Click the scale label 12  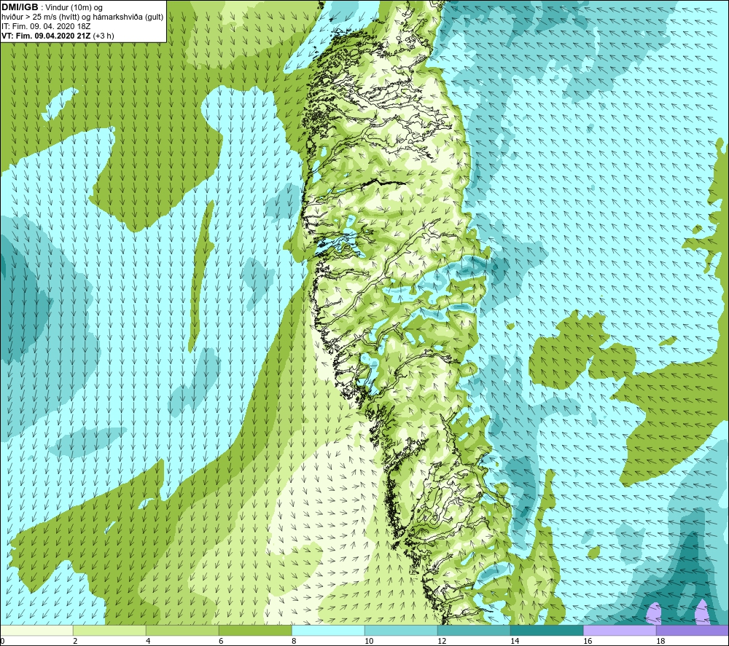tap(442, 641)
